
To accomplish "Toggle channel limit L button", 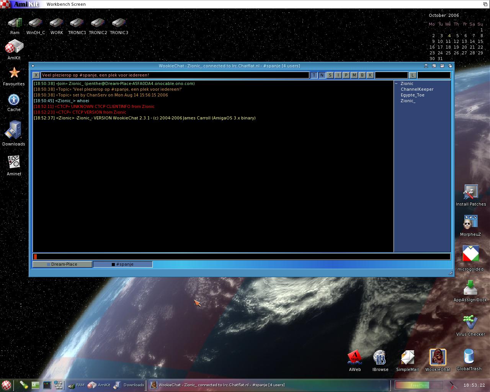I will [x=413, y=75].
